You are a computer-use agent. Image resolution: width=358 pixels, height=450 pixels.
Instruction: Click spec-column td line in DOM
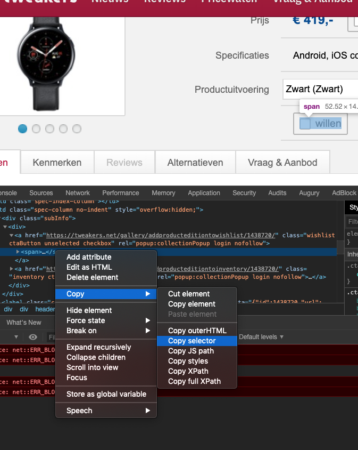[x=102, y=210]
